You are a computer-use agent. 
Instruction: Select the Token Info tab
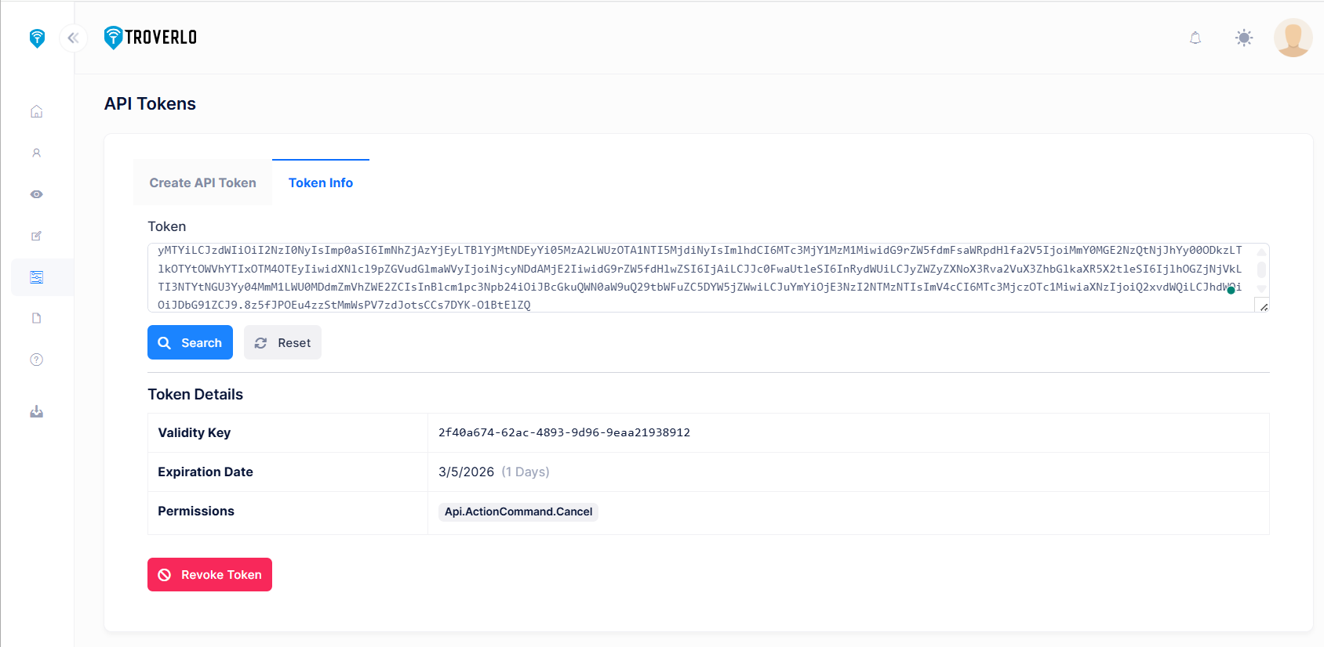pos(321,183)
